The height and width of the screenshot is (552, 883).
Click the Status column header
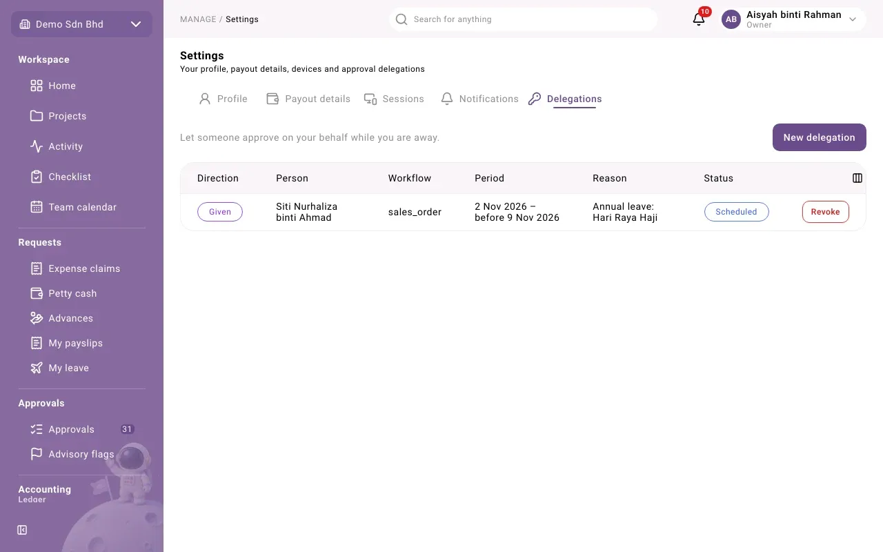click(719, 178)
